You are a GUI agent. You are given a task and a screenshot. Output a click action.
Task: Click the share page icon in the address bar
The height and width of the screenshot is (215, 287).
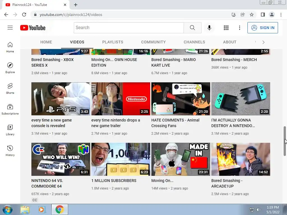[242, 15]
